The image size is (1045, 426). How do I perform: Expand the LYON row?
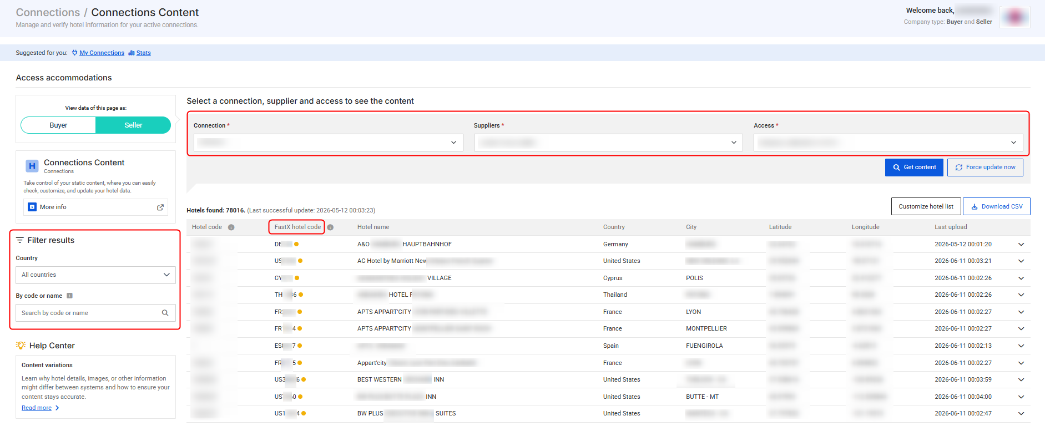[1021, 312]
